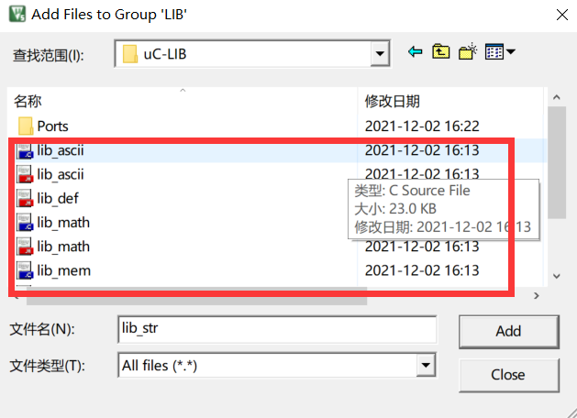
Task: Click Ports date 2021-12-02 16:22
Action: (422, 126)
